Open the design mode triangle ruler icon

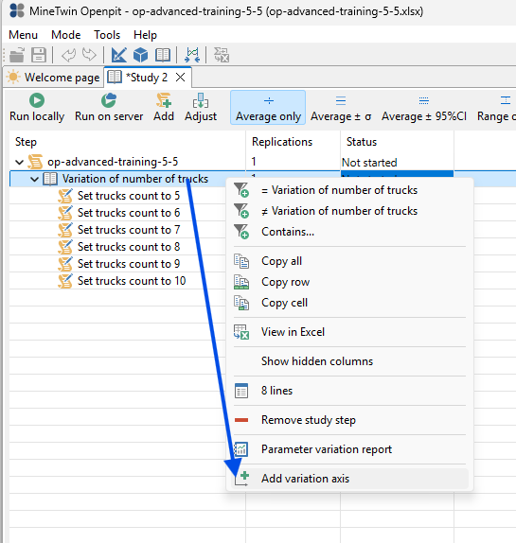click(x=119, y=55)
